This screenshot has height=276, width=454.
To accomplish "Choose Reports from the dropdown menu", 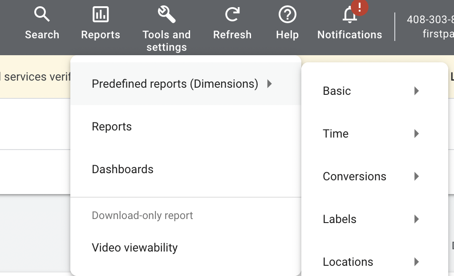I will 112,126.
